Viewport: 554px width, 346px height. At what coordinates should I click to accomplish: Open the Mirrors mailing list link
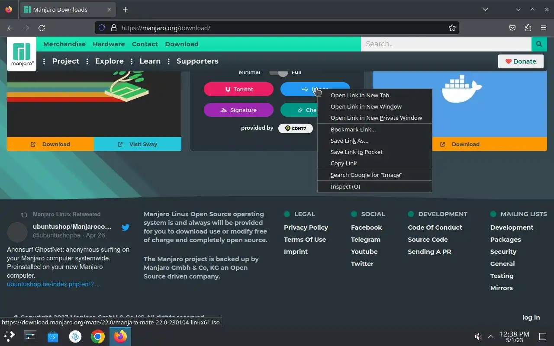click(x=502, y=288)
